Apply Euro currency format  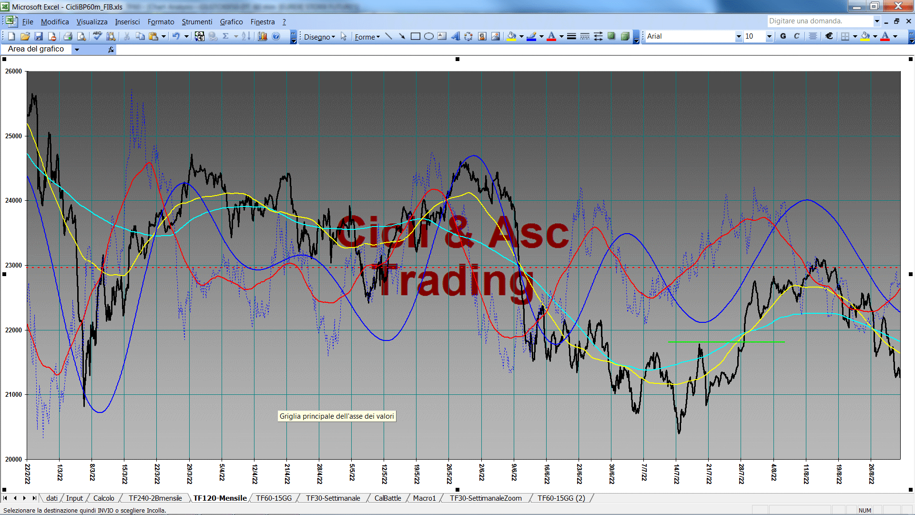point(829,36)
